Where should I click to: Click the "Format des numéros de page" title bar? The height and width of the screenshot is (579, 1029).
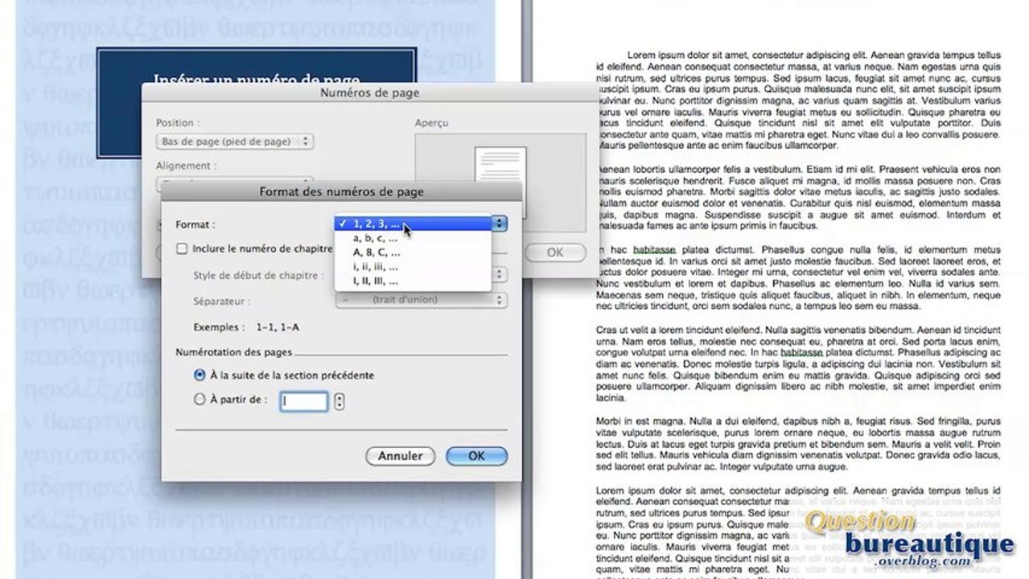pyautogui.click(x=341, y=192)
